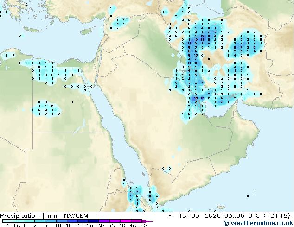Click the 30–35 mm purple legend segment
The width and height of the screenshot is (294, 227).
[x=104, y=221]
